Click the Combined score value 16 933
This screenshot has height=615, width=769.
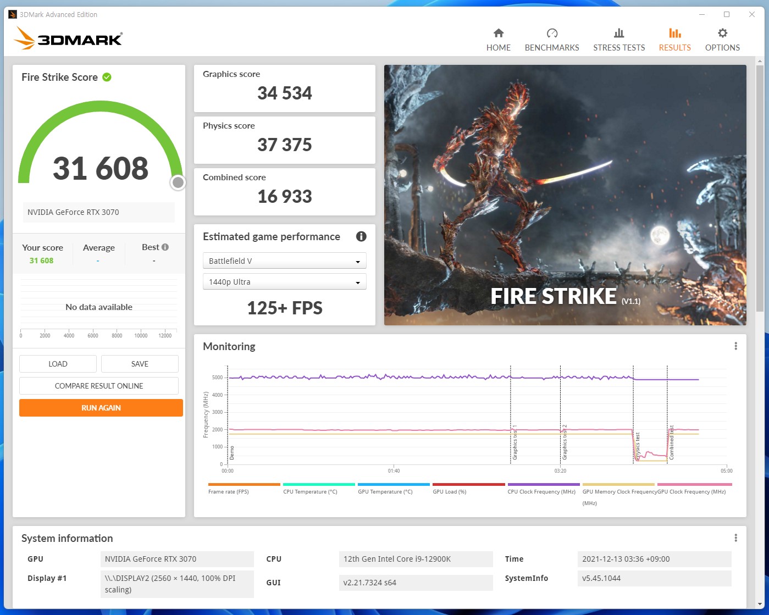tap(285, 197)
